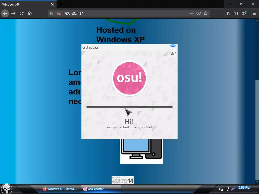Go forward with the forward arrow
The width and height of the screenshot is (259, 194).
click(13, 13)
